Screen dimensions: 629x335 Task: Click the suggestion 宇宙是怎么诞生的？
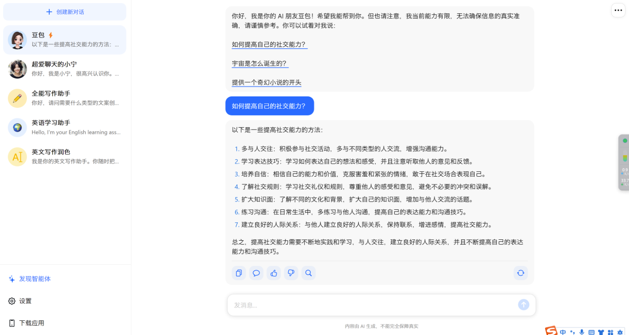point(260,64)
